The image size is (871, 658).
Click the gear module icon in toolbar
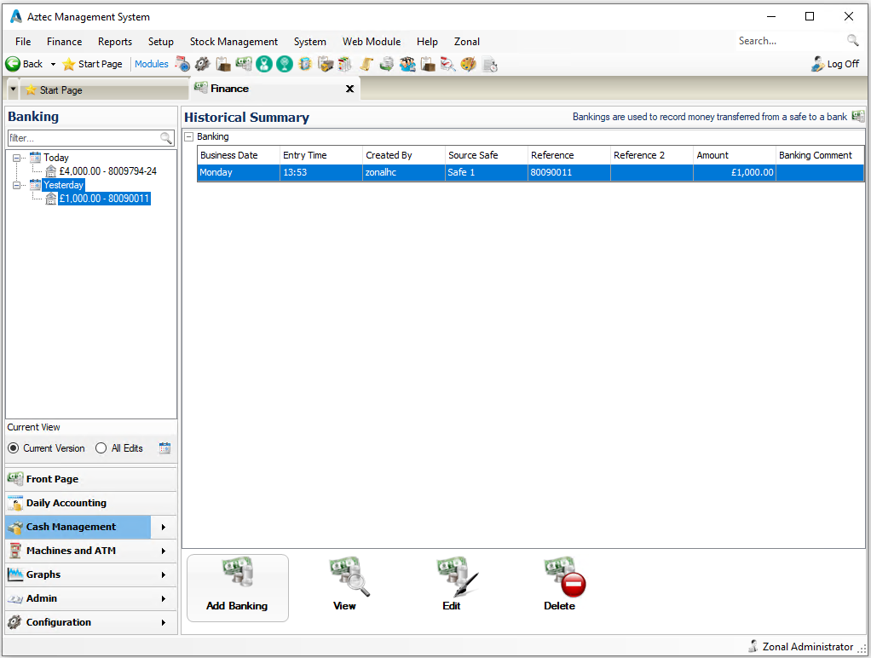click(x=202, y=64)
